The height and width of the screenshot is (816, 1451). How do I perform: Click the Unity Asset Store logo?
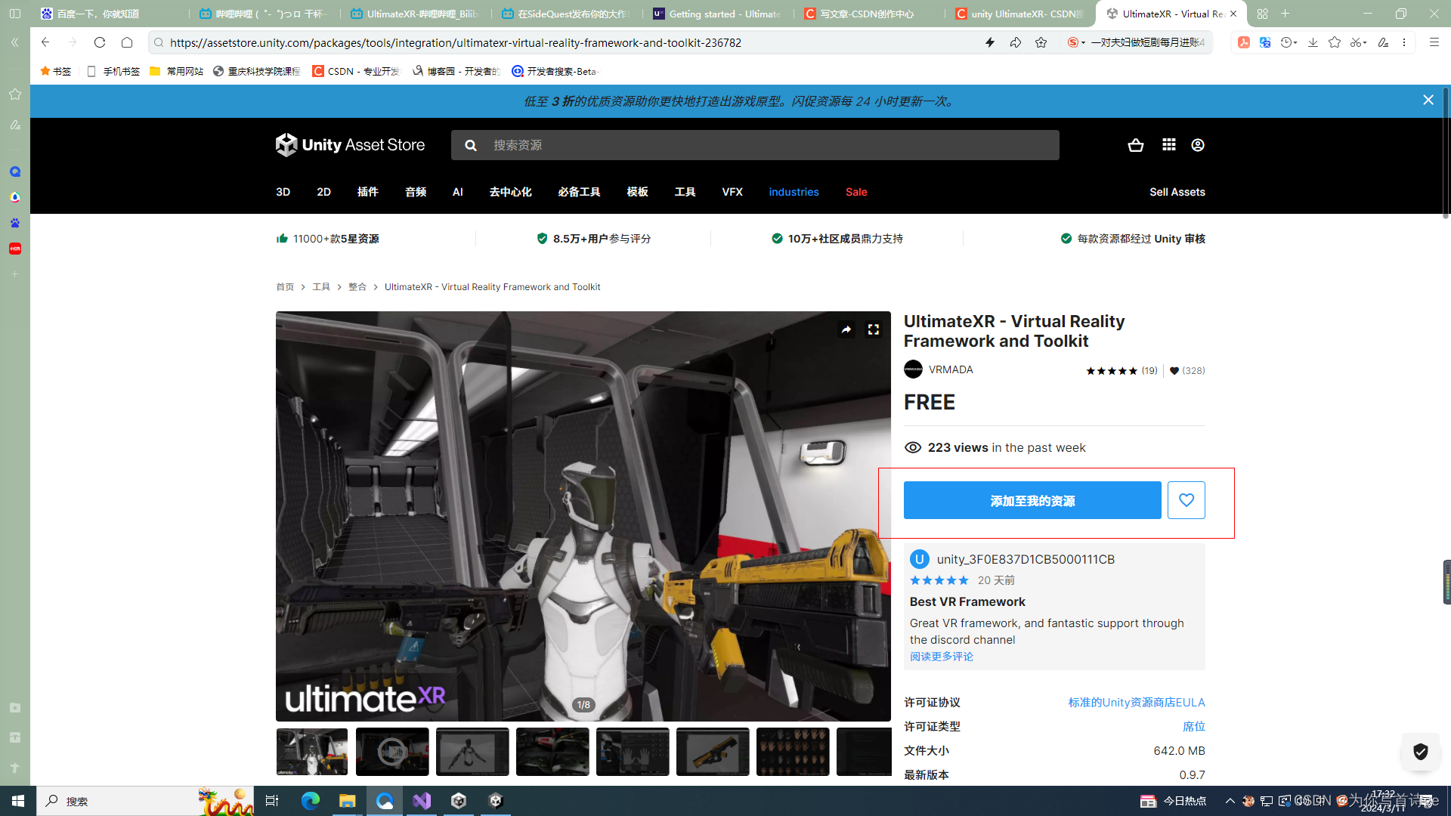351,145
